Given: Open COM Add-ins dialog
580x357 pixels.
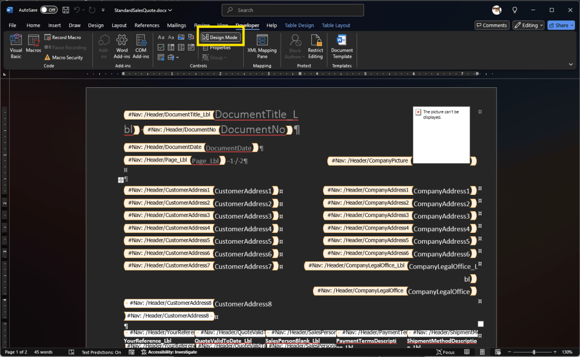Looking at the screenshot, I should pos(141,45).
